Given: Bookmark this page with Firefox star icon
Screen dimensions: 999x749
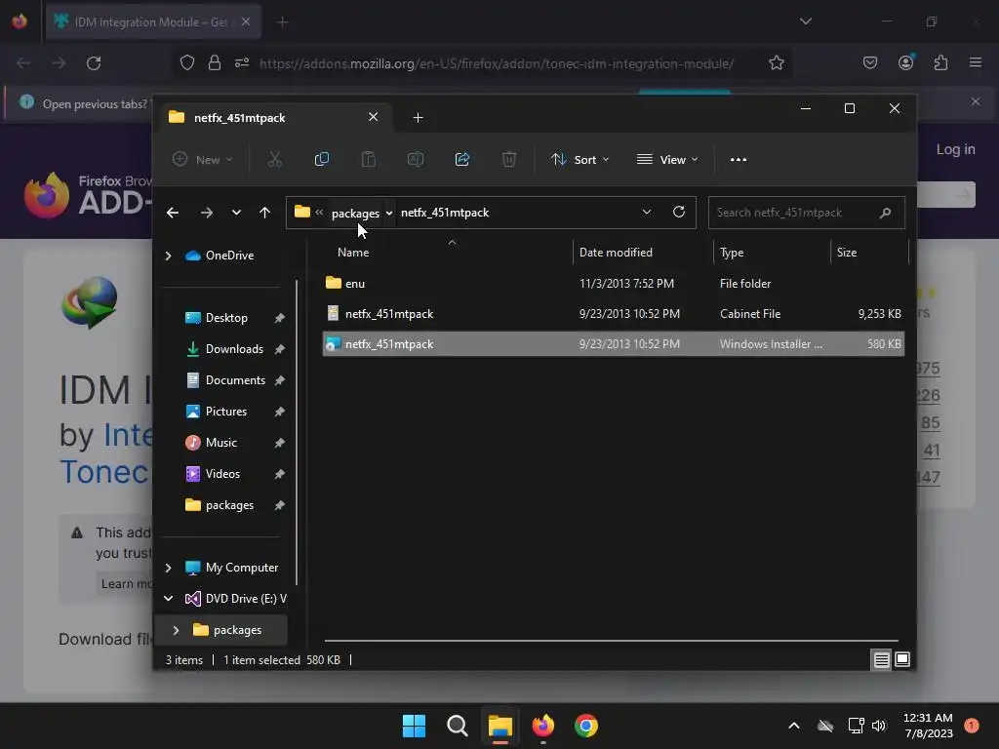Looking at the screenshot, I should pos(776,63).
